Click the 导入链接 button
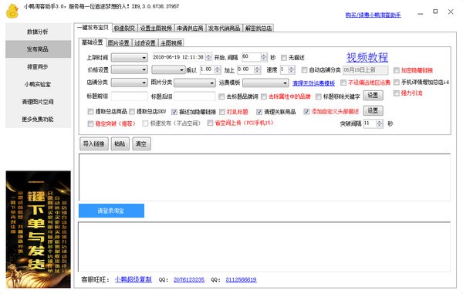Screen dimensions: 463x294 [x=94, y=144]
